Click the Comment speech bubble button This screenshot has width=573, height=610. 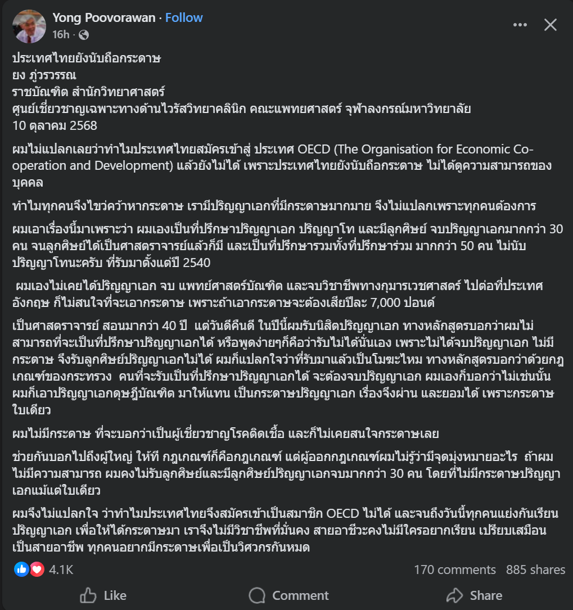coord(288,595)
